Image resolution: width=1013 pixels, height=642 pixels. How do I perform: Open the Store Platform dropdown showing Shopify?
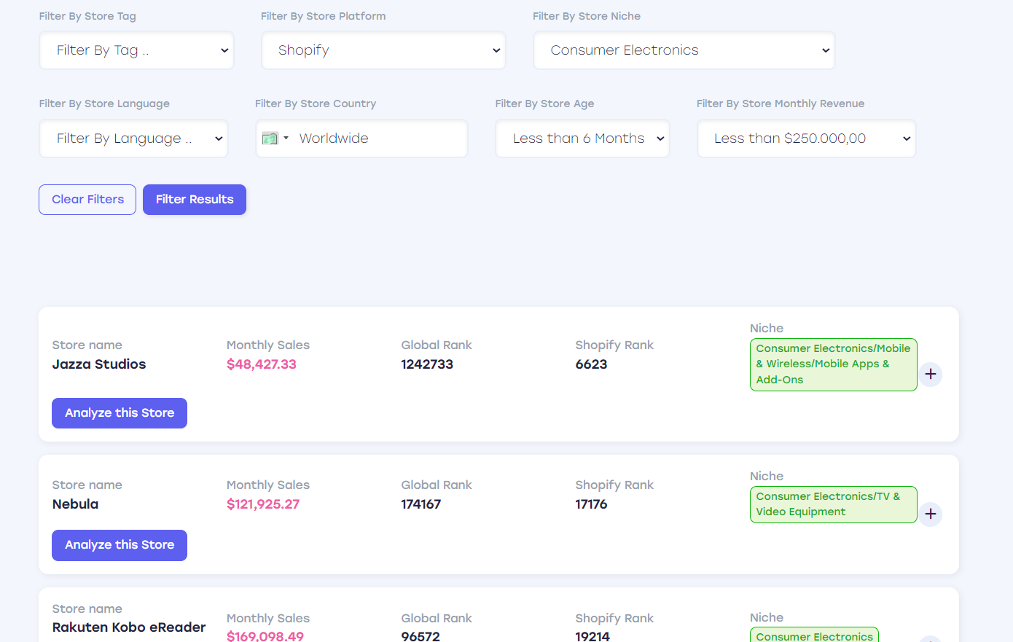(383, 50)
